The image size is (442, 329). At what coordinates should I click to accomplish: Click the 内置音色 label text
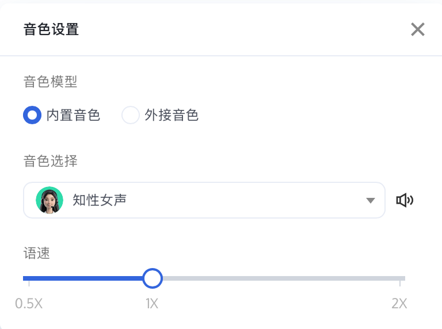73,115
